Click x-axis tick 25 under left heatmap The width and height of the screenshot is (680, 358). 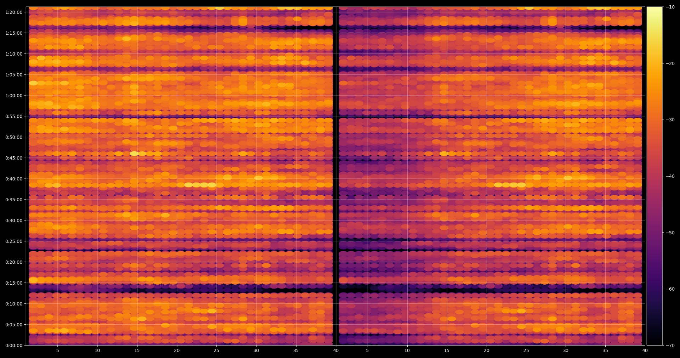coord(216,351)
